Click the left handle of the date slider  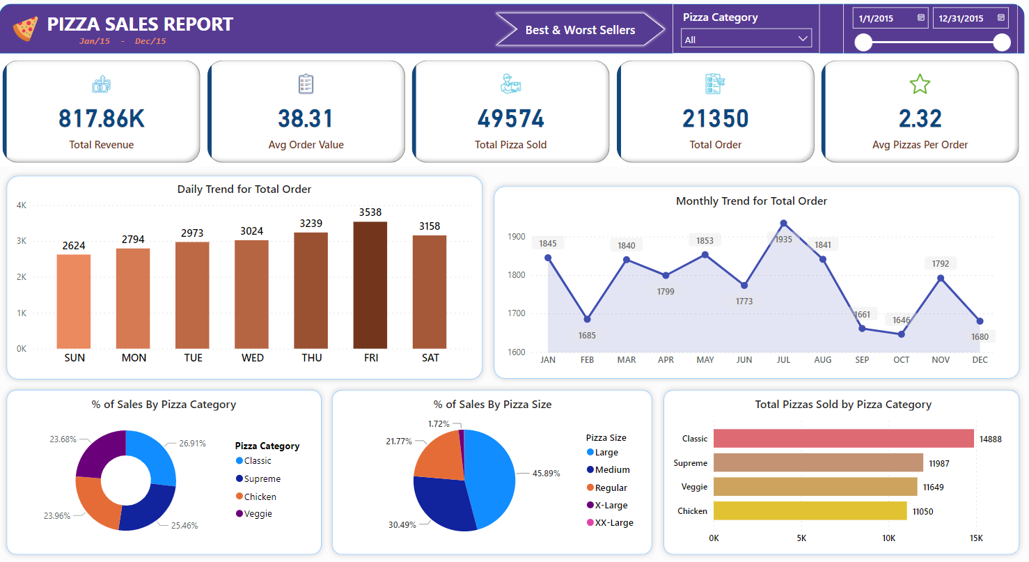tap(863, 42)
